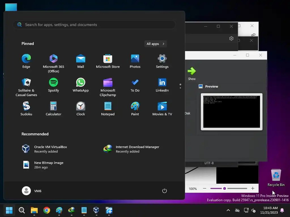Viewport: 290px width, 217px height.
Task: Zoom out with minus button in Paint
Action: coord(204,188)
